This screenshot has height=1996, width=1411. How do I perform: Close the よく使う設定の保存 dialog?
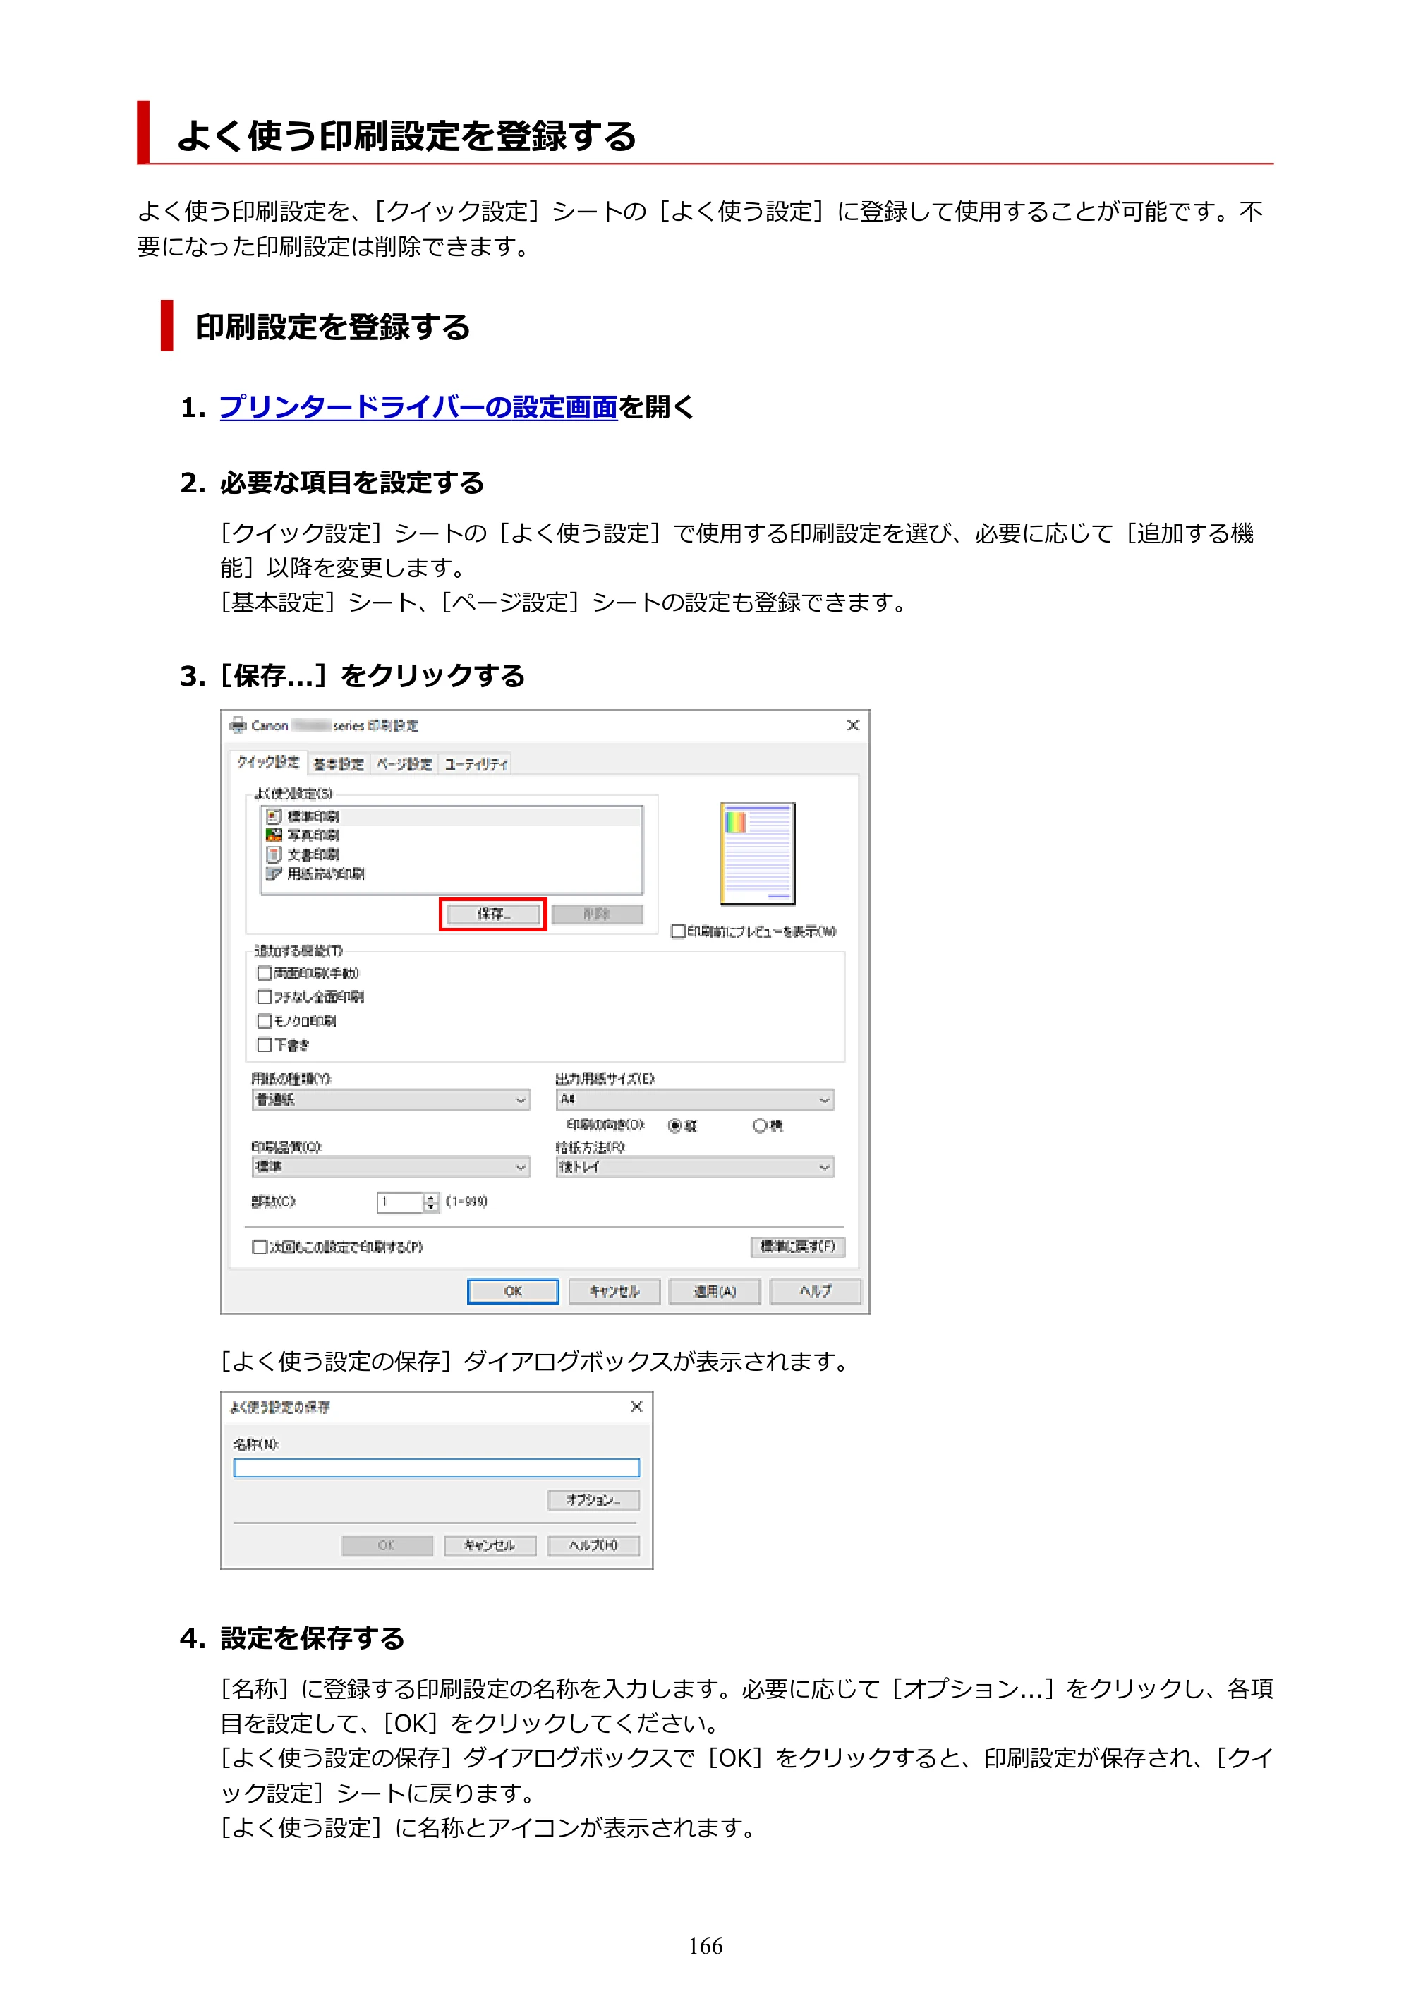tap(636, 1407)
